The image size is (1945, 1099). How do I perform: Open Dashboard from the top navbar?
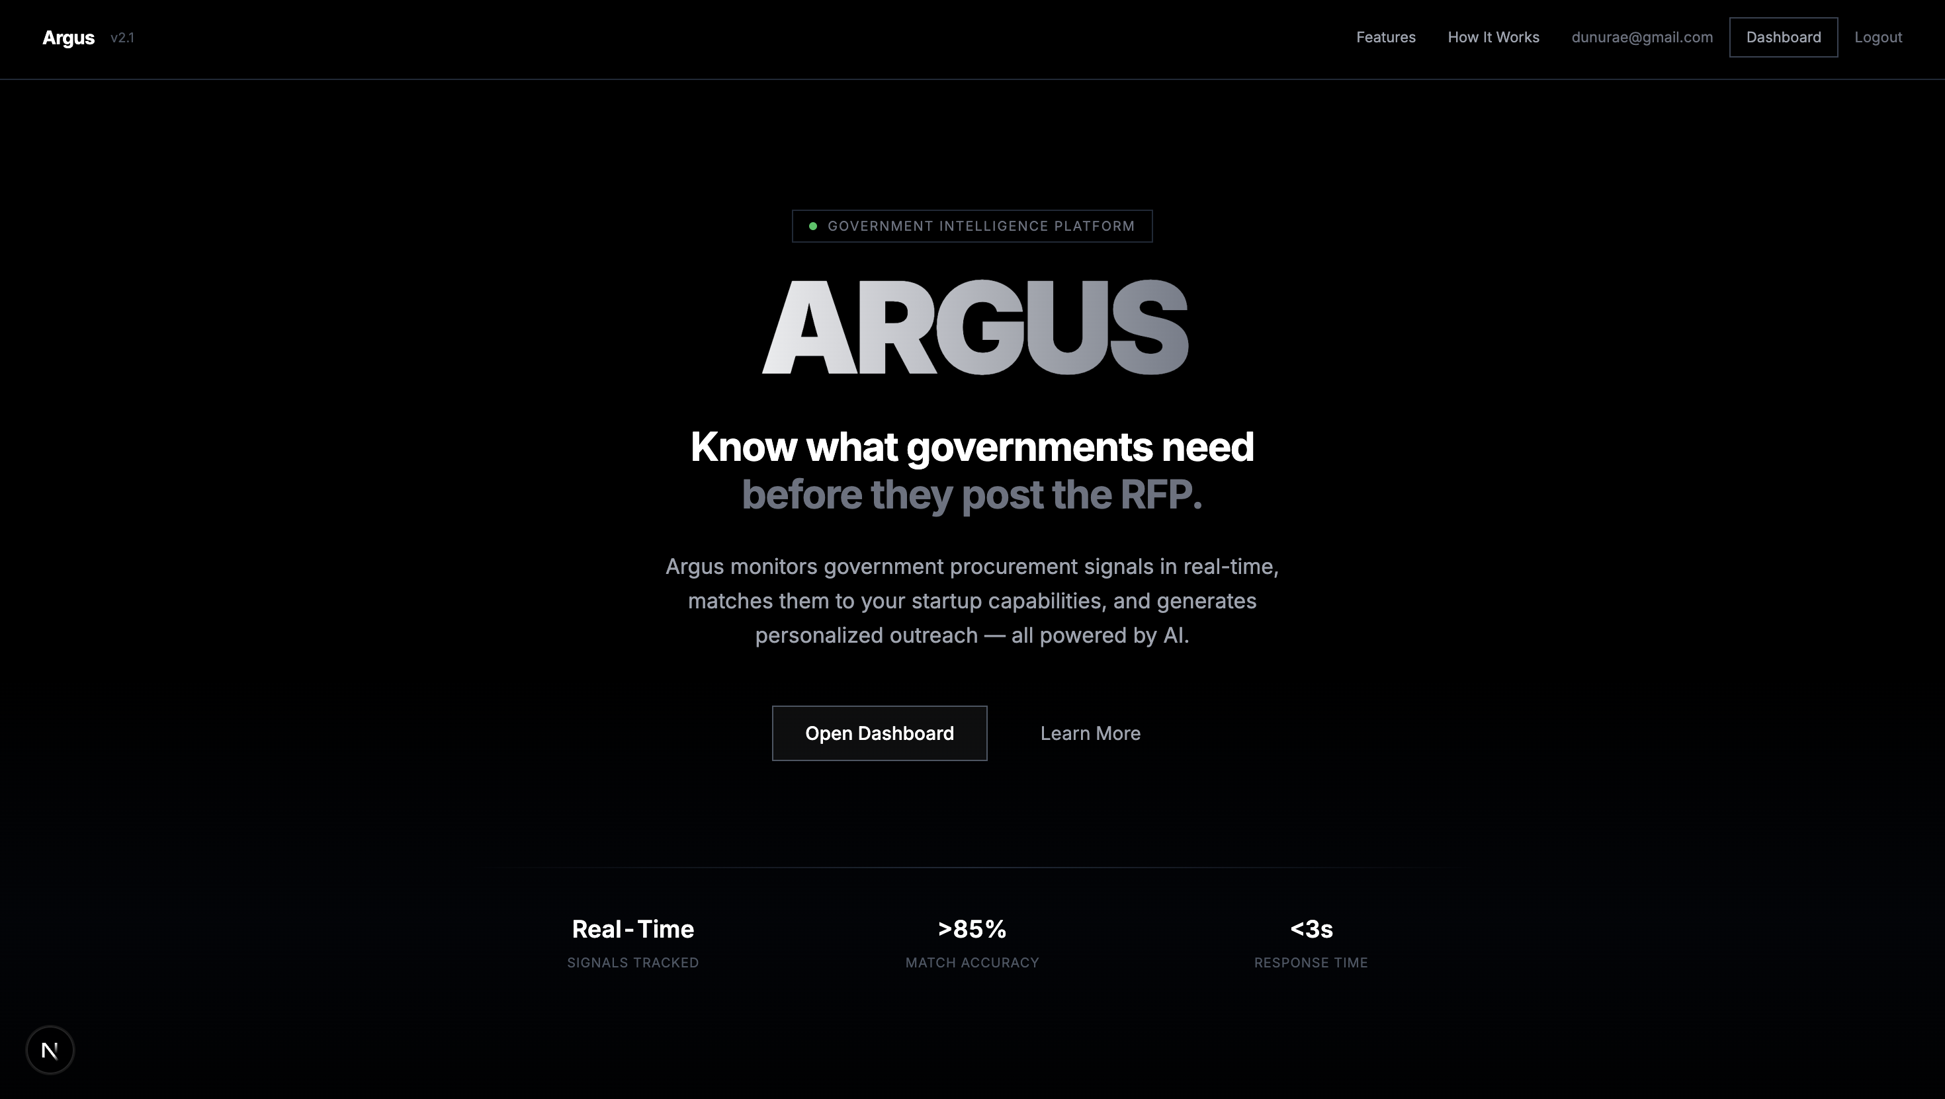coord(1783,37)
